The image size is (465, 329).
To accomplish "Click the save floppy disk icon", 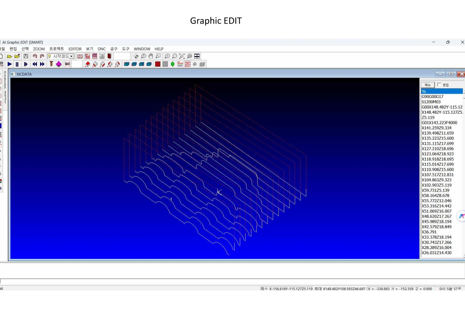I will [x=26, y=56].
